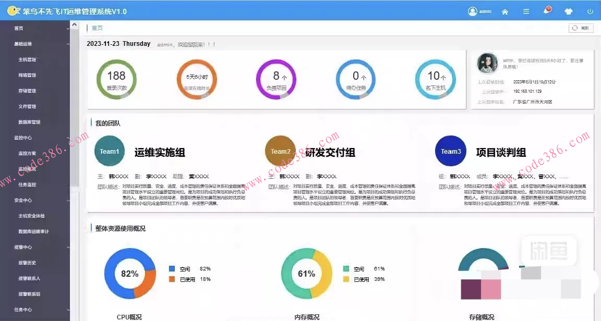This screenshot has height=321, width=601.
Task: Toggle the sidebar with the hamburger icon
Action: click(x=526, y=10)
